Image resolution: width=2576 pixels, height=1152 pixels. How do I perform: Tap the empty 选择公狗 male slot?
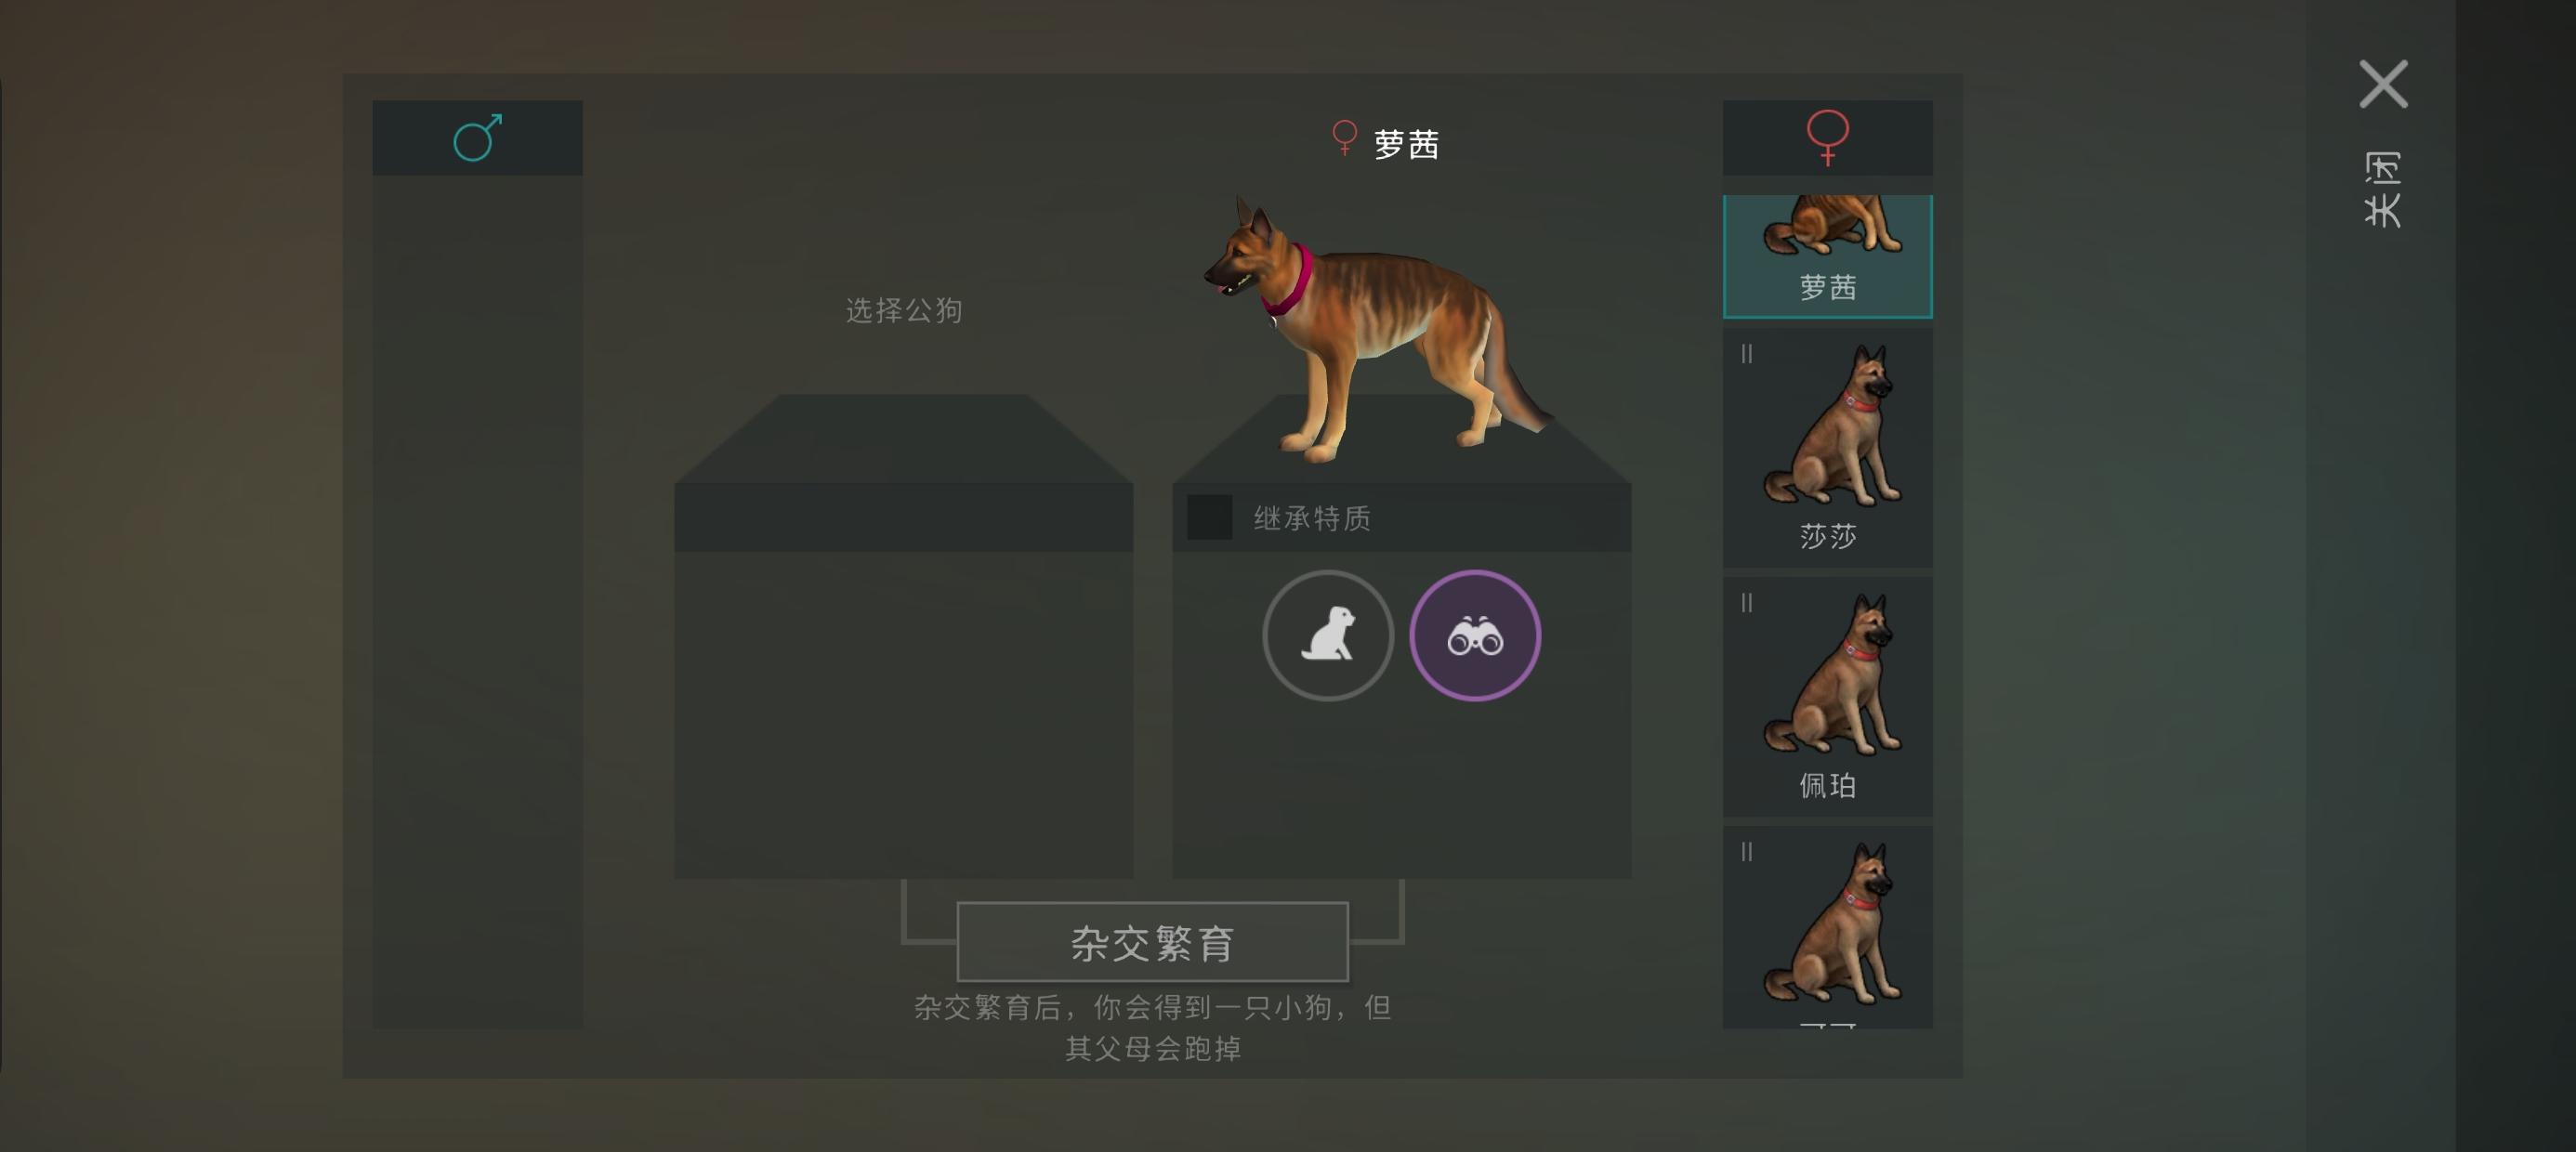click(x=904, y=636)
